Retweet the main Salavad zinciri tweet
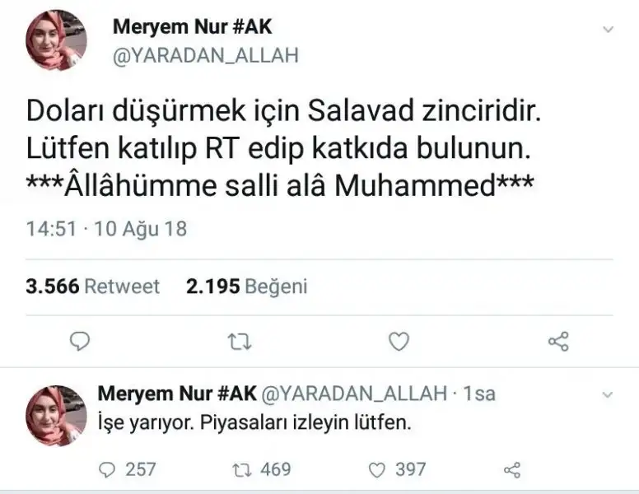The image size is (639, 494). point(238,341)
